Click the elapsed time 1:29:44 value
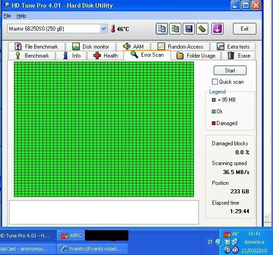 click(x=240, y=211)
